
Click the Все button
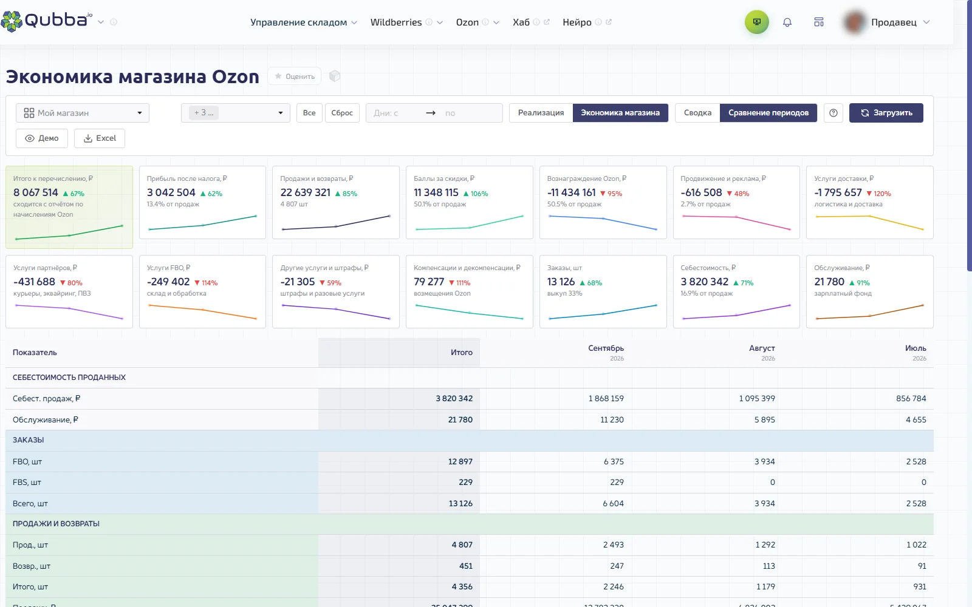click(309, 113)
